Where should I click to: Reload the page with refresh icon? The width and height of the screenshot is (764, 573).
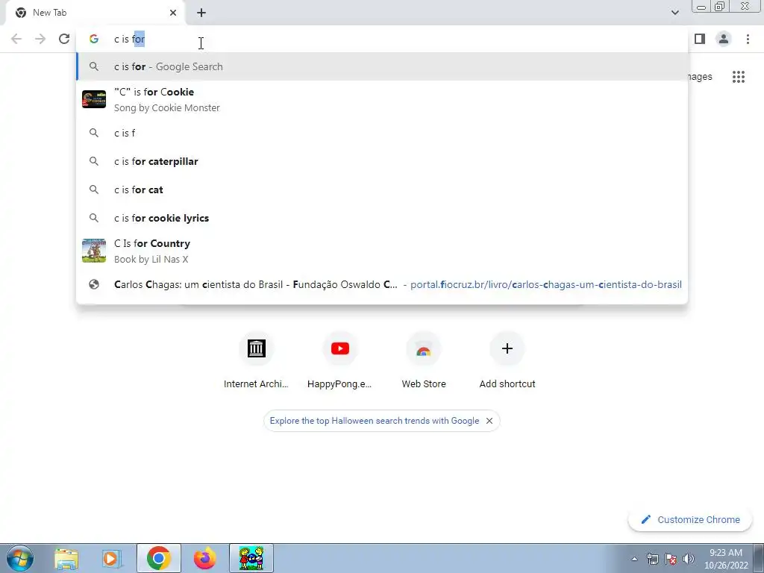[64, 39]
